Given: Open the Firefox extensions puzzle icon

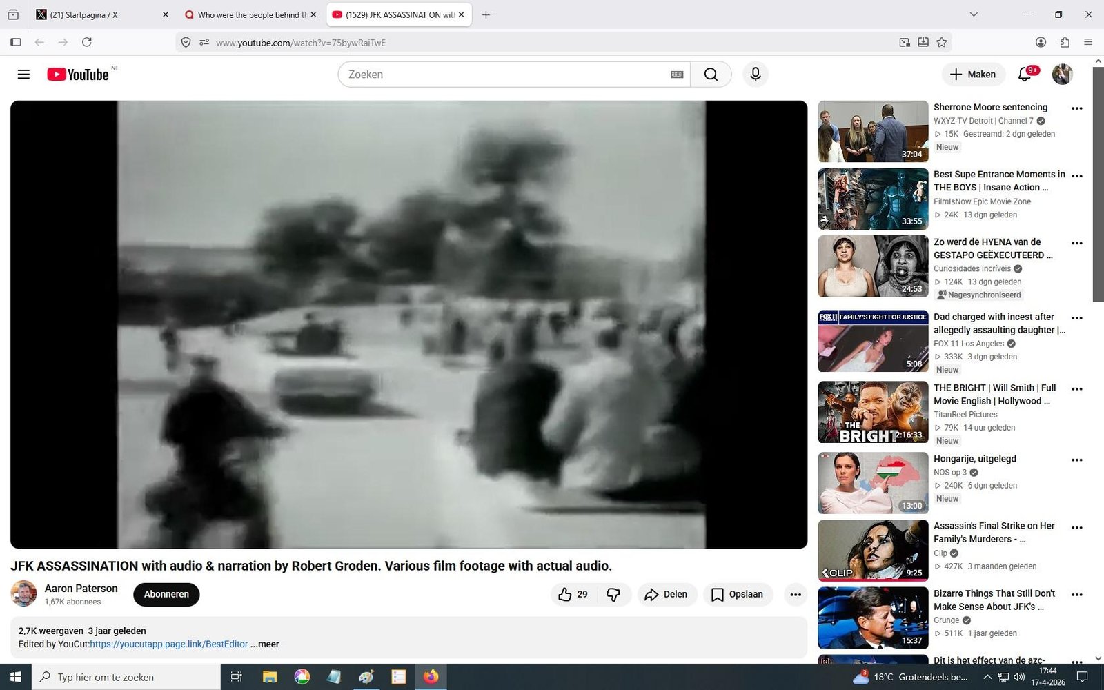Looking at the screenshot, I should [1065, 42].
